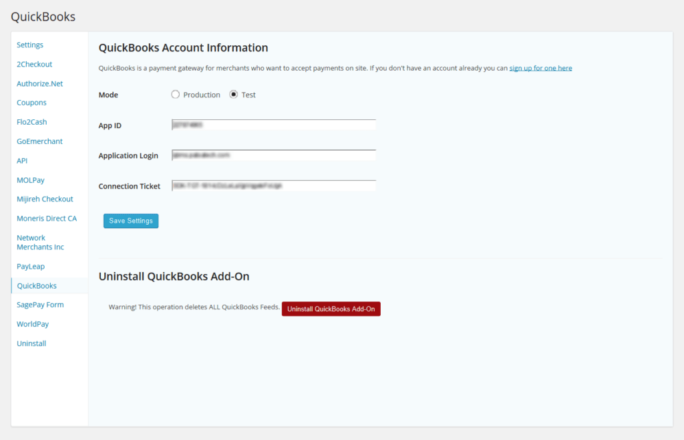Click inside the App ID input field
This screenshot has width=684, height=440.
pyautogui.click(x=274, y=124)
